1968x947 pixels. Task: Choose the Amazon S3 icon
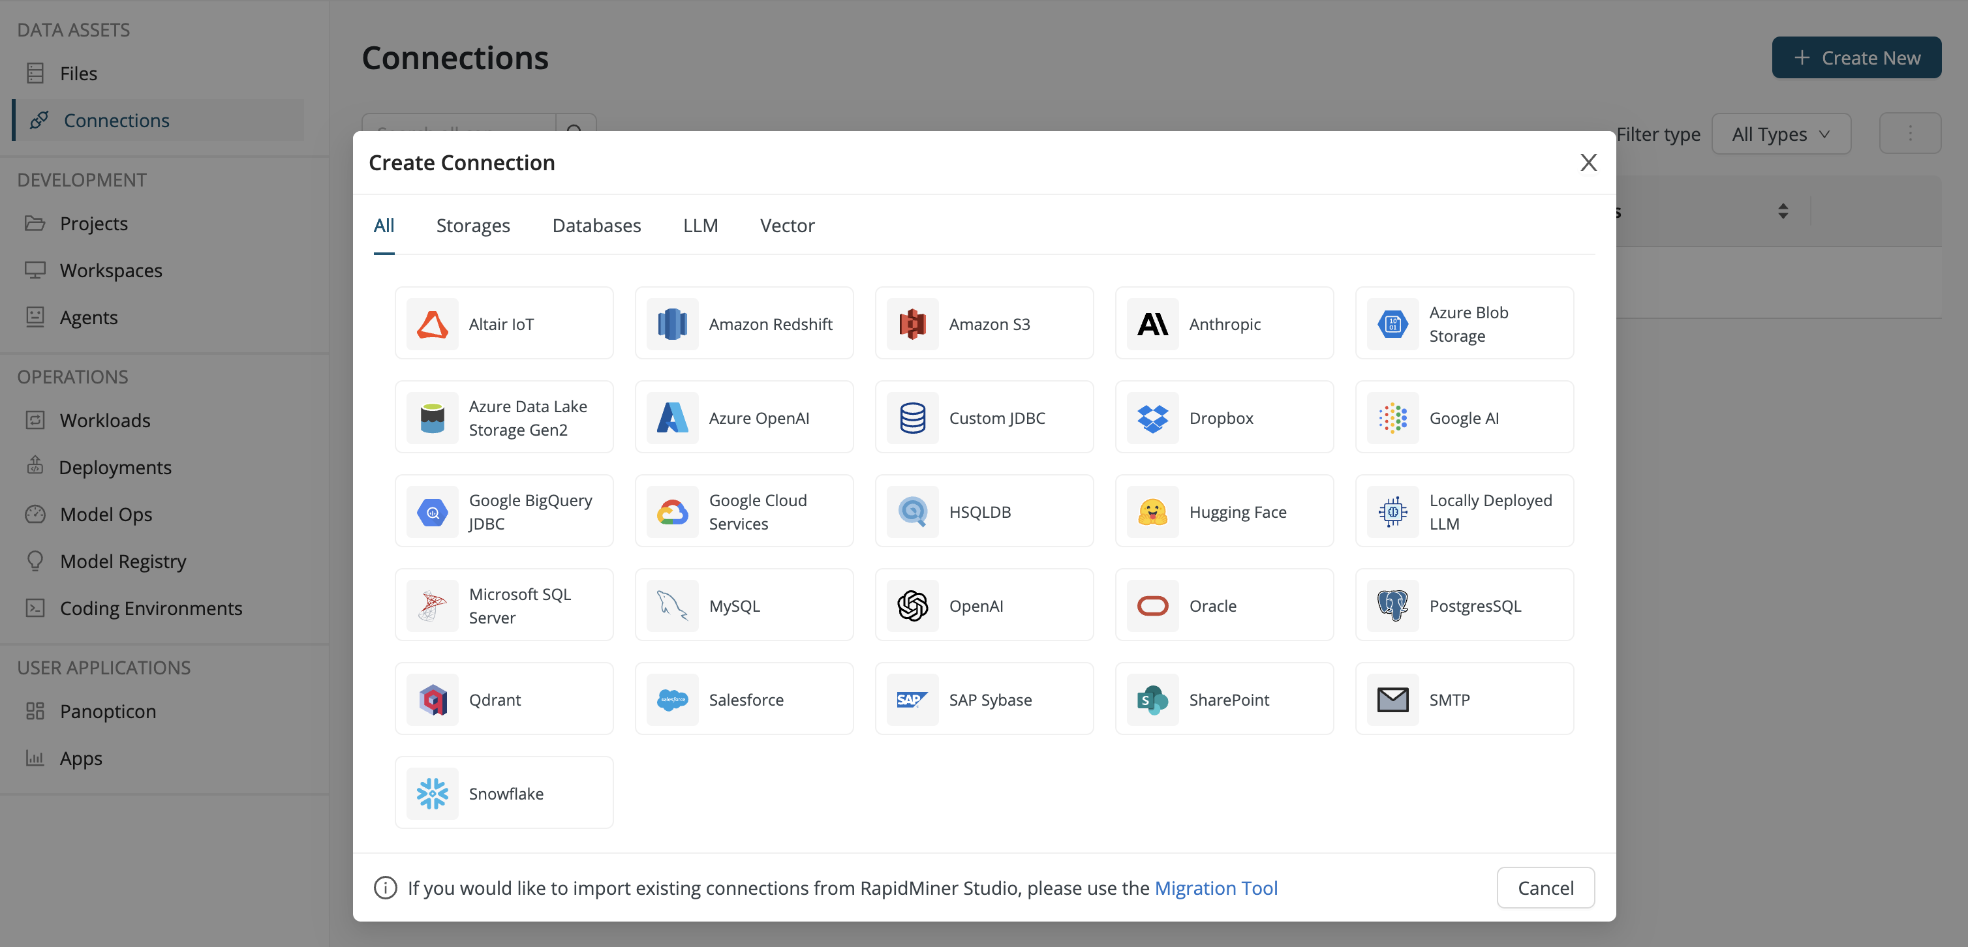(912, 323)
